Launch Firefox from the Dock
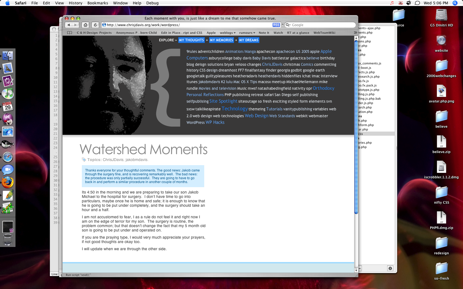This screenshot has width=463, height=289. [x=8, y=182]
